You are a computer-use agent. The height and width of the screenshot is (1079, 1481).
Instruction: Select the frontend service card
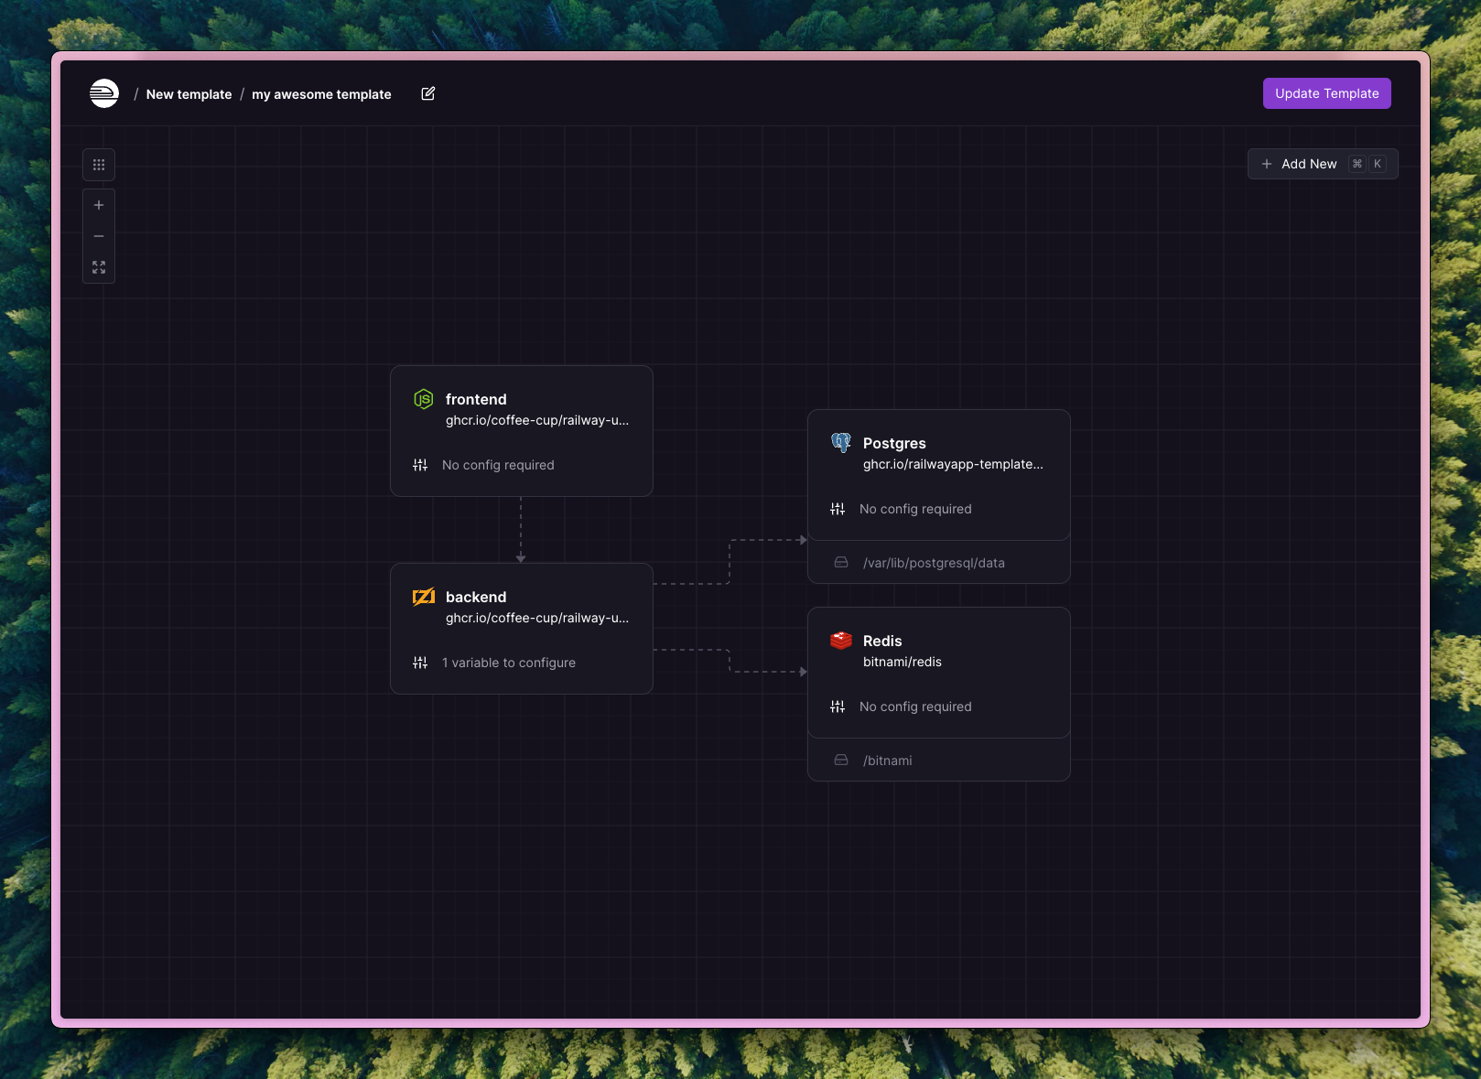tap(521, 430)
